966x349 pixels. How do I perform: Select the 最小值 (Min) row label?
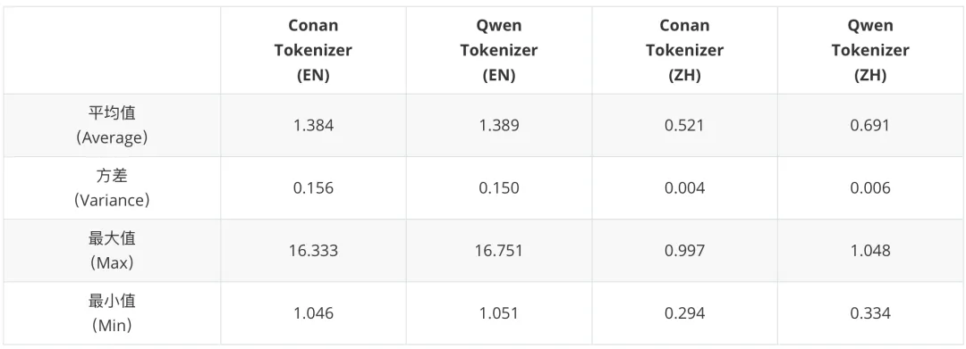pyautogui.click(x=112, y=313)
